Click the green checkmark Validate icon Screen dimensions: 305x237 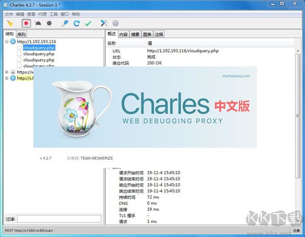pos(88,23)
